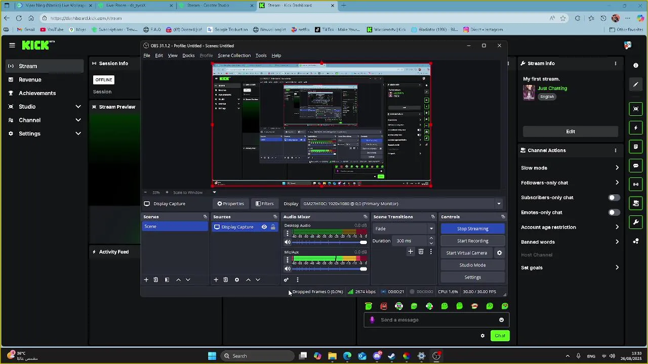Add a new source with the Sources plus icon

tap(216, 280)
